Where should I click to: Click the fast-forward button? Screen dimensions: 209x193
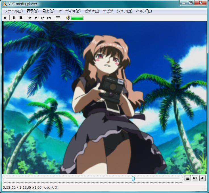43,18
